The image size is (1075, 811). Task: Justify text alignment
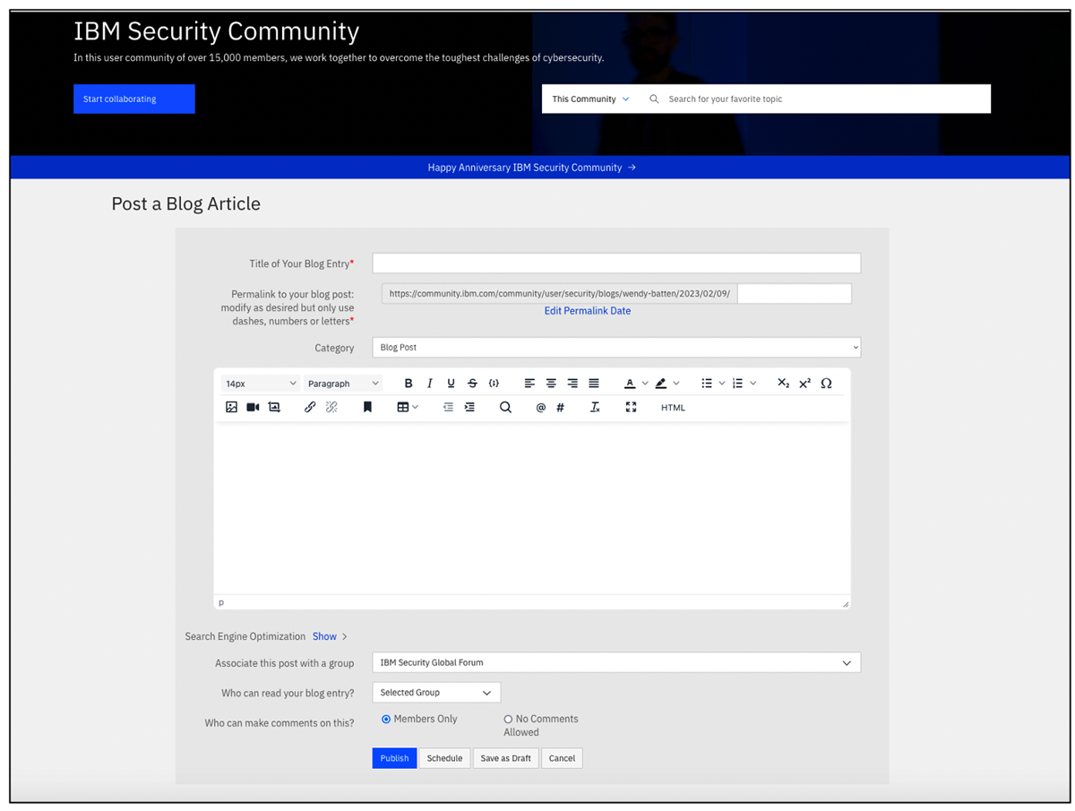coord(594,384)
